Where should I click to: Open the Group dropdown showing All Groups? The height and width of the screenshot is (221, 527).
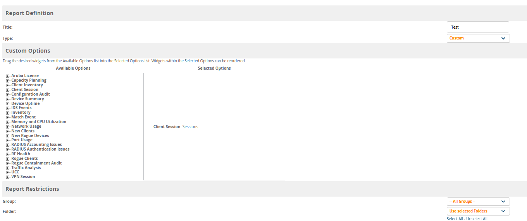(x=478, y=202)
